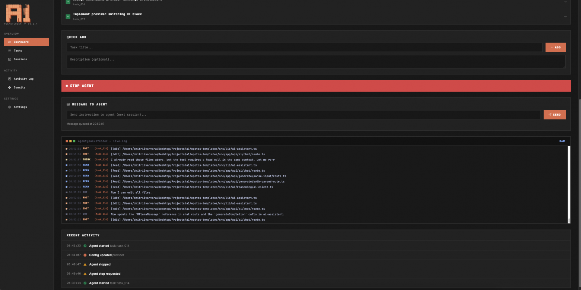
Task: Click the 'Agent stop requested' activity text
Action: coord(105,274)
